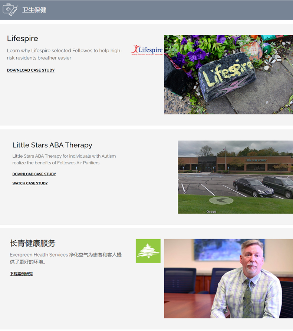
Task: Click the healthcare medical kit syringe icon
Action: click(10, 10)
